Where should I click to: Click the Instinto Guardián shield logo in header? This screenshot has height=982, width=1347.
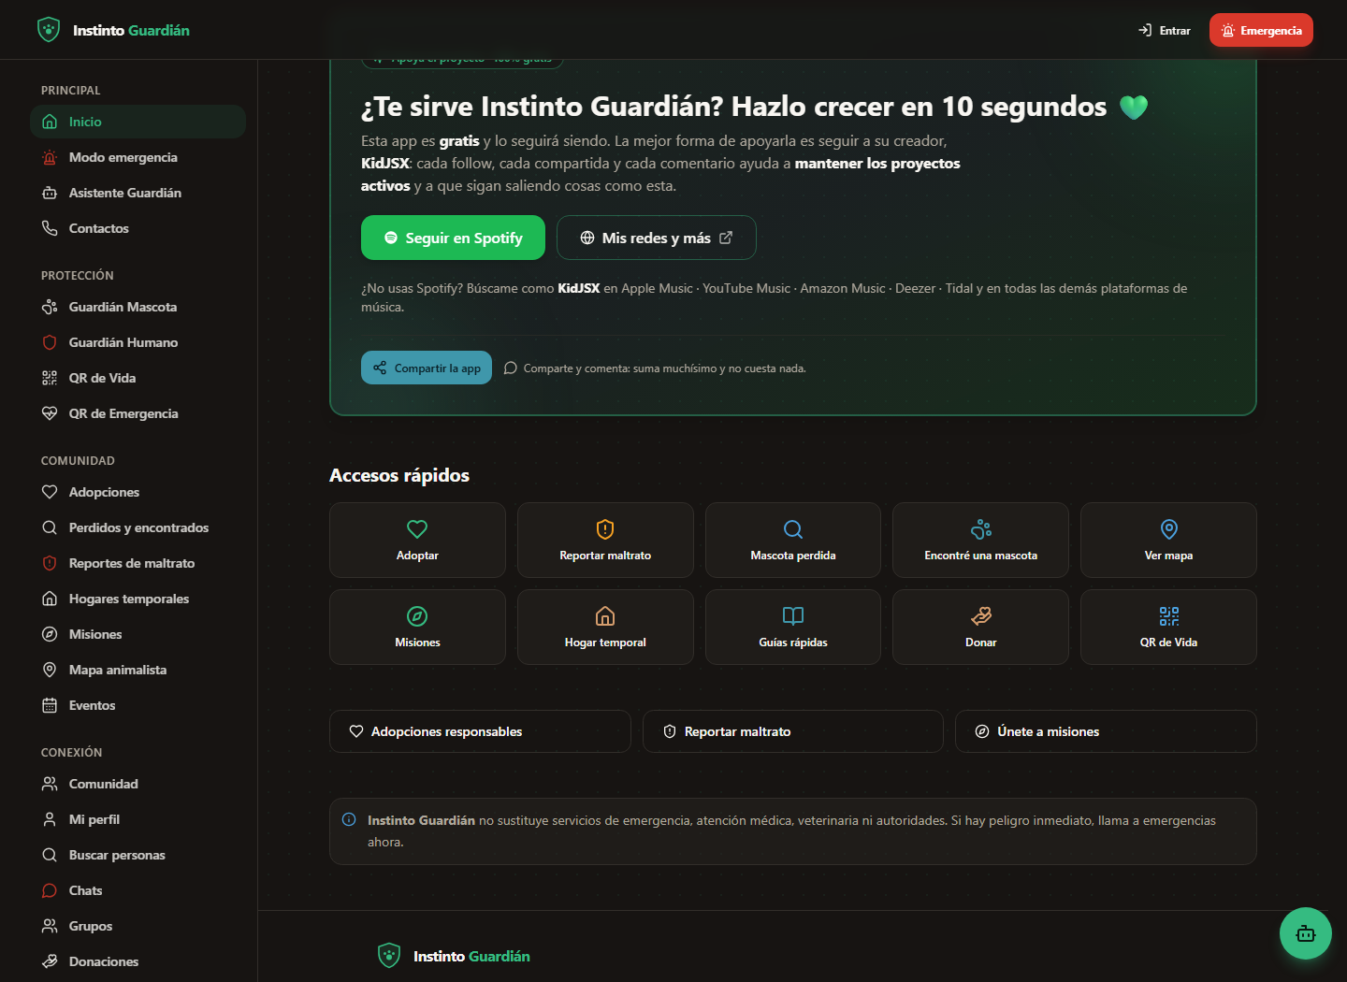tap(49, 30)
